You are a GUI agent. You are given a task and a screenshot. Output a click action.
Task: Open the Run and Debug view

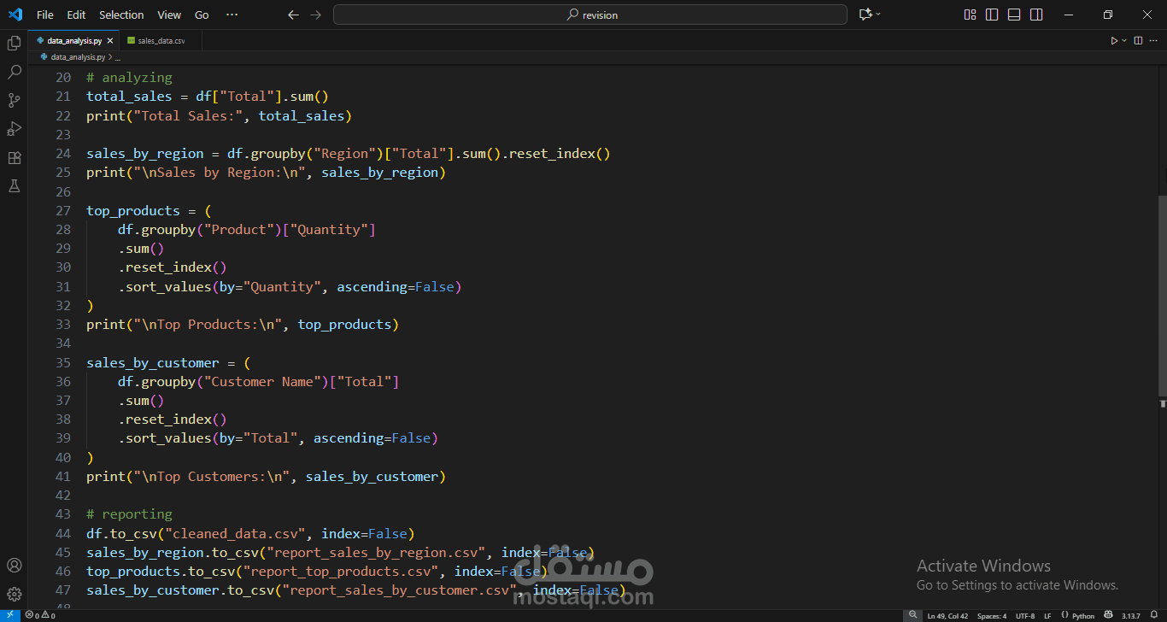tap(14, 129)
